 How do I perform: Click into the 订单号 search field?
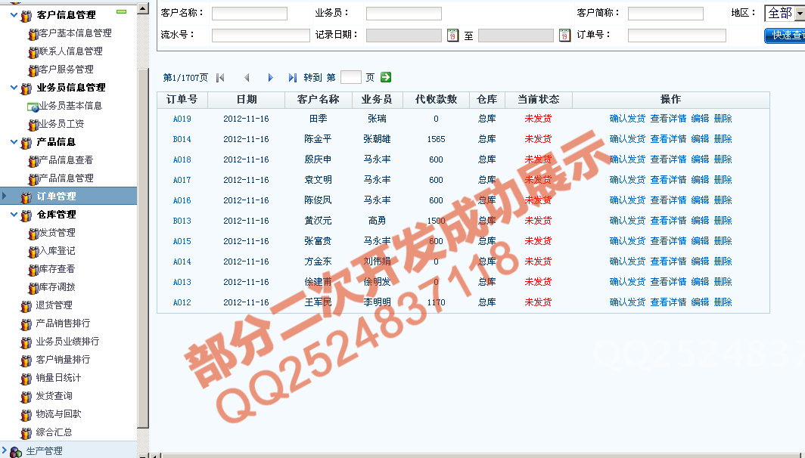tap(676, 36)
